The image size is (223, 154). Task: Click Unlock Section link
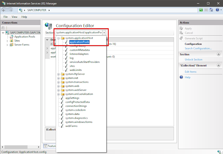coord(193,59)
